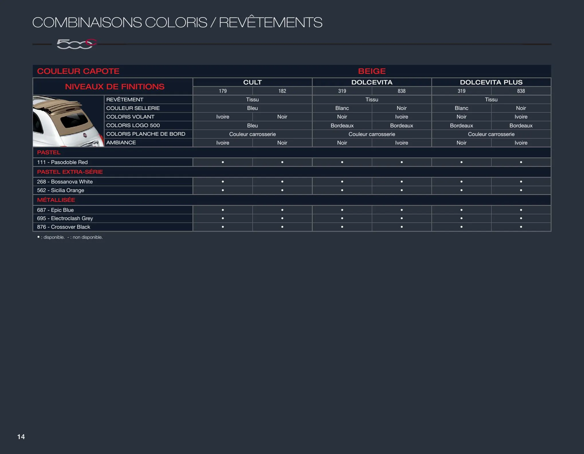
Task: Click Bordeaux logo under DOLCEVITA 838
Action: (x=402, y=126)
